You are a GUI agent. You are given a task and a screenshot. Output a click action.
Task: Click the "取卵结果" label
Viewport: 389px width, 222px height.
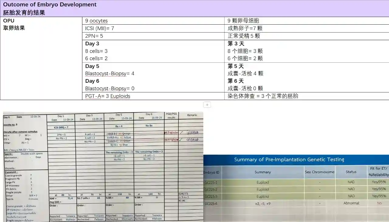(14, 28)
